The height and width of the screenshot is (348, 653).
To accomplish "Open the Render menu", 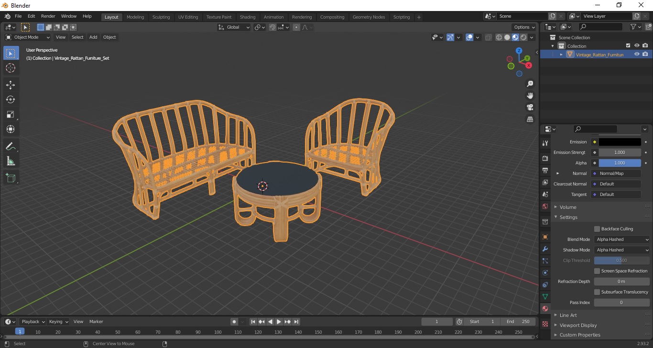I will click(48, 16).
